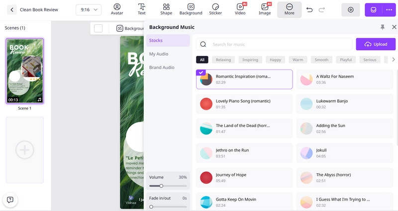This screenshot has height=211, width=398.
Task: Click the Undo arrow icon
Action: [x=310, y=10]
